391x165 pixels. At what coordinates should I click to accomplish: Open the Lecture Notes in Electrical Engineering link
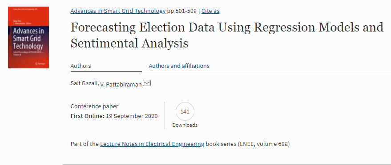152,144
